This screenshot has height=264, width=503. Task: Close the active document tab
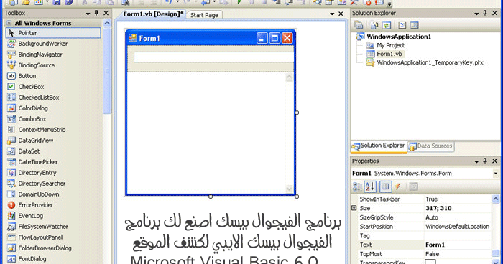pos(341,14)
